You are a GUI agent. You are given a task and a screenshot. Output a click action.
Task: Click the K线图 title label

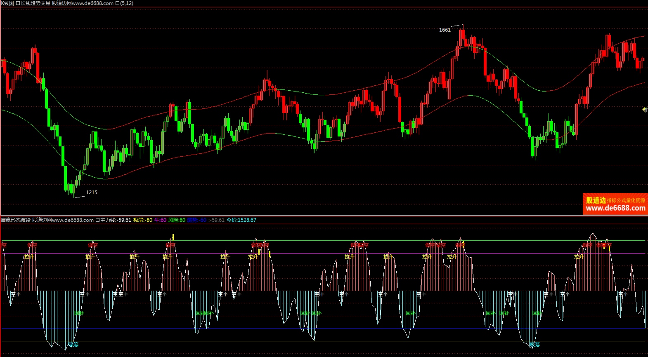tap(7, 3)
